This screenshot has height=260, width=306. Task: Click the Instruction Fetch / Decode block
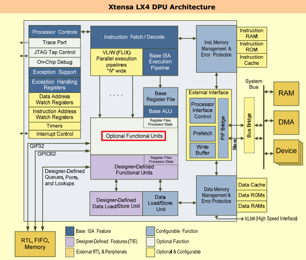[134, 37]
